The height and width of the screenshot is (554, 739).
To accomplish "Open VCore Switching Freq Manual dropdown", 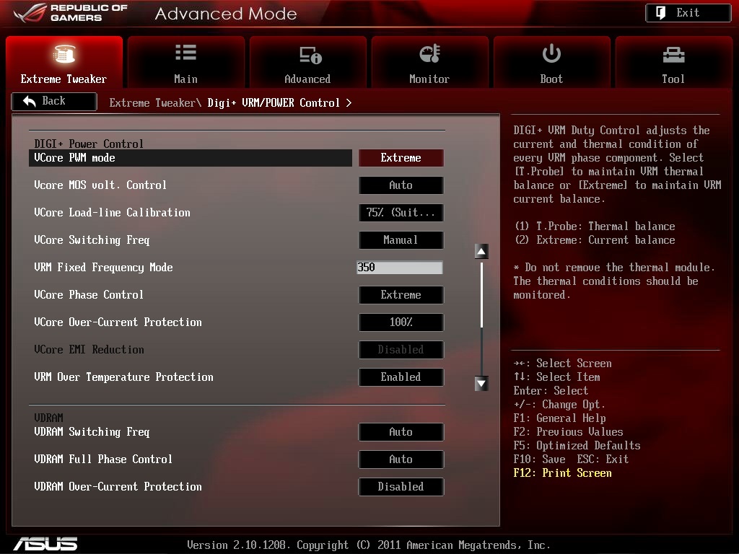I will pos(401,239).
